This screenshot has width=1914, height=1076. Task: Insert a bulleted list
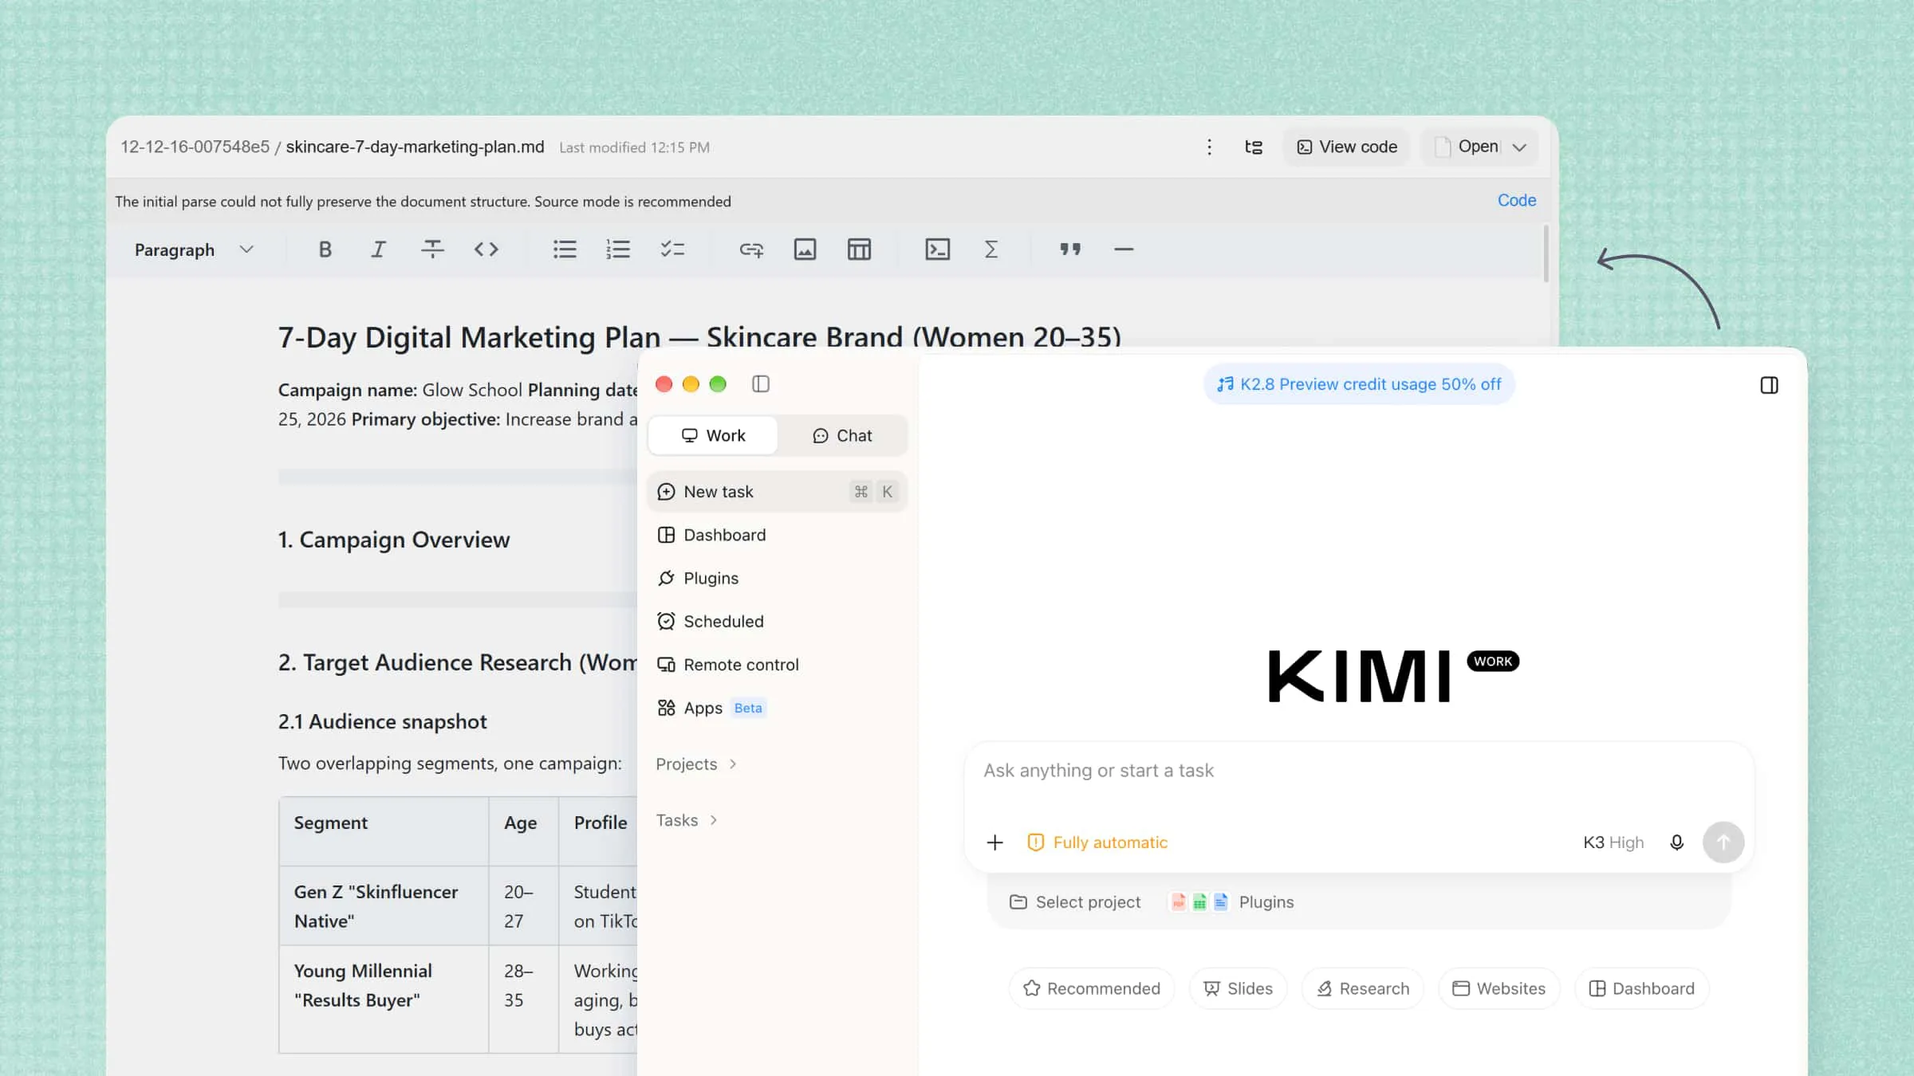coord(565,249)
